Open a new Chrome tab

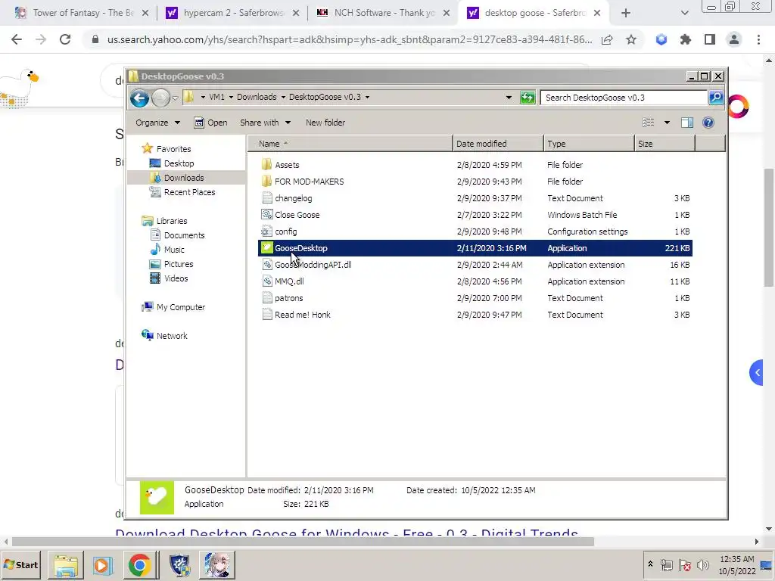[x=626, y=14]
